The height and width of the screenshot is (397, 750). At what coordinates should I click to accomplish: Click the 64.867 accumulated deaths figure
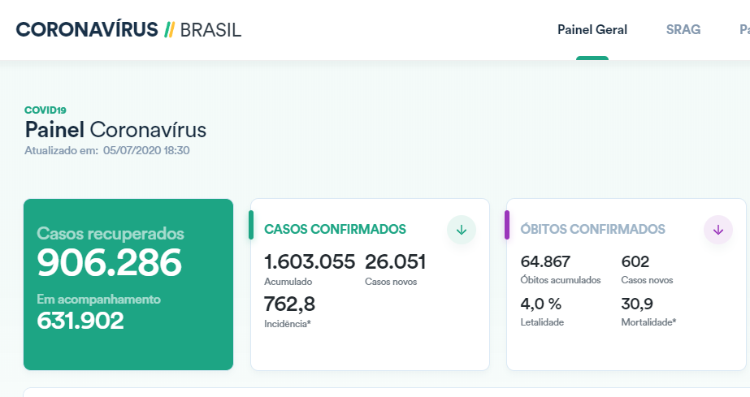click(545, 262)
